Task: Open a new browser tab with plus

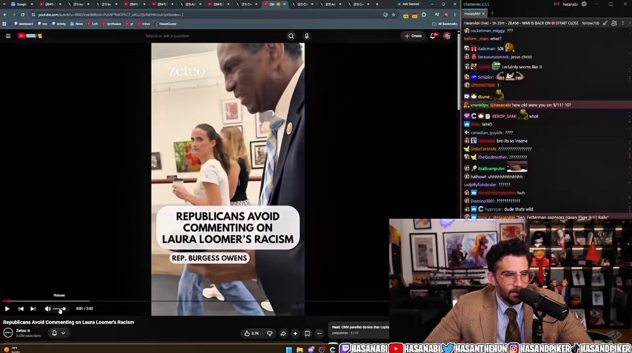Action: 377,4
